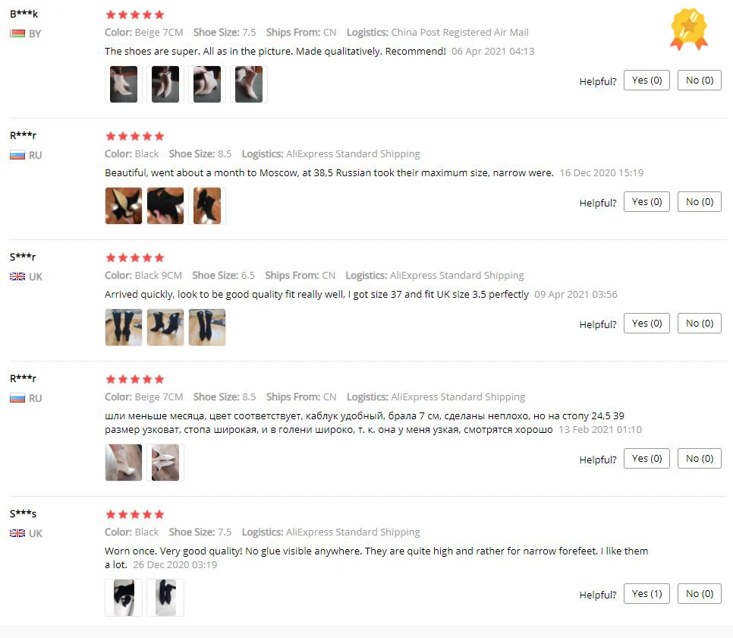Open first beige boot photo in B***k's review
Viewport: 733px width, 638px height.
coord(124,84)
